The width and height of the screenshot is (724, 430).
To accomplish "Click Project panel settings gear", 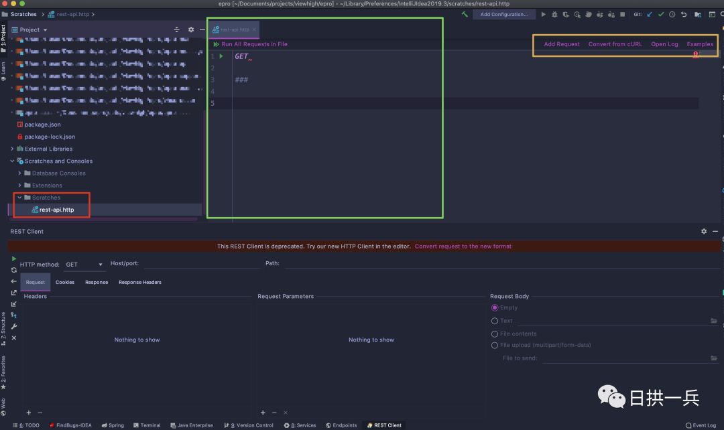I will click(x=191, y=29).
